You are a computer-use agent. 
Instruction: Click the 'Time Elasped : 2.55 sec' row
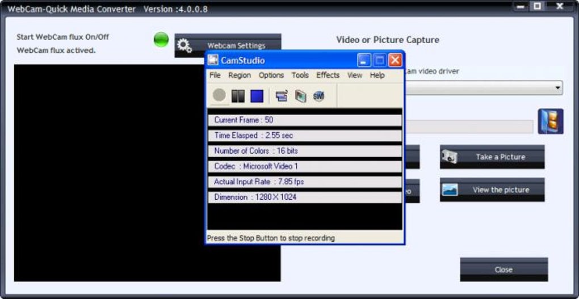305,136
